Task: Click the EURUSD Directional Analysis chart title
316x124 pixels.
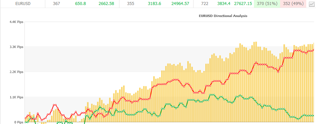Action: tap(223, 16)
